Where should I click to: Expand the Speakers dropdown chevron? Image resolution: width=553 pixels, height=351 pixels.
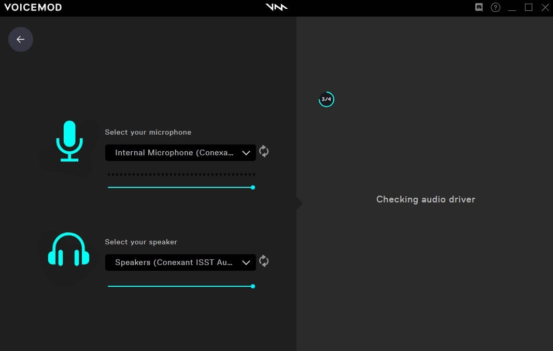pyautogui.click(x=246, y=262)
